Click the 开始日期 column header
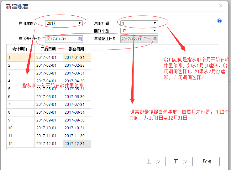 [49, 49]
